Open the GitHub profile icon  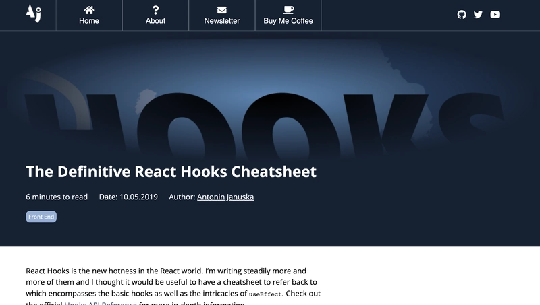462,14
